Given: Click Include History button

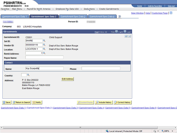Looking at the screenshot, I should pyautogui.click(x=104, y=102).
